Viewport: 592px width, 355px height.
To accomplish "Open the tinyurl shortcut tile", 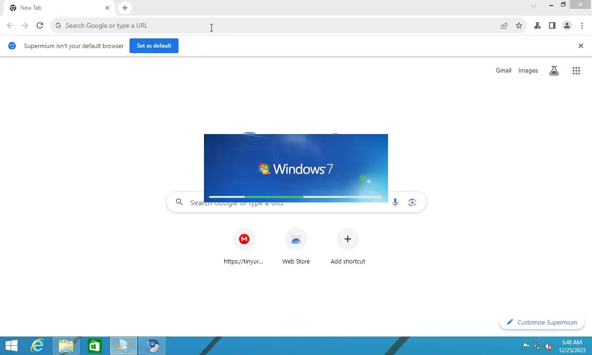I will (x=244, y=247).
